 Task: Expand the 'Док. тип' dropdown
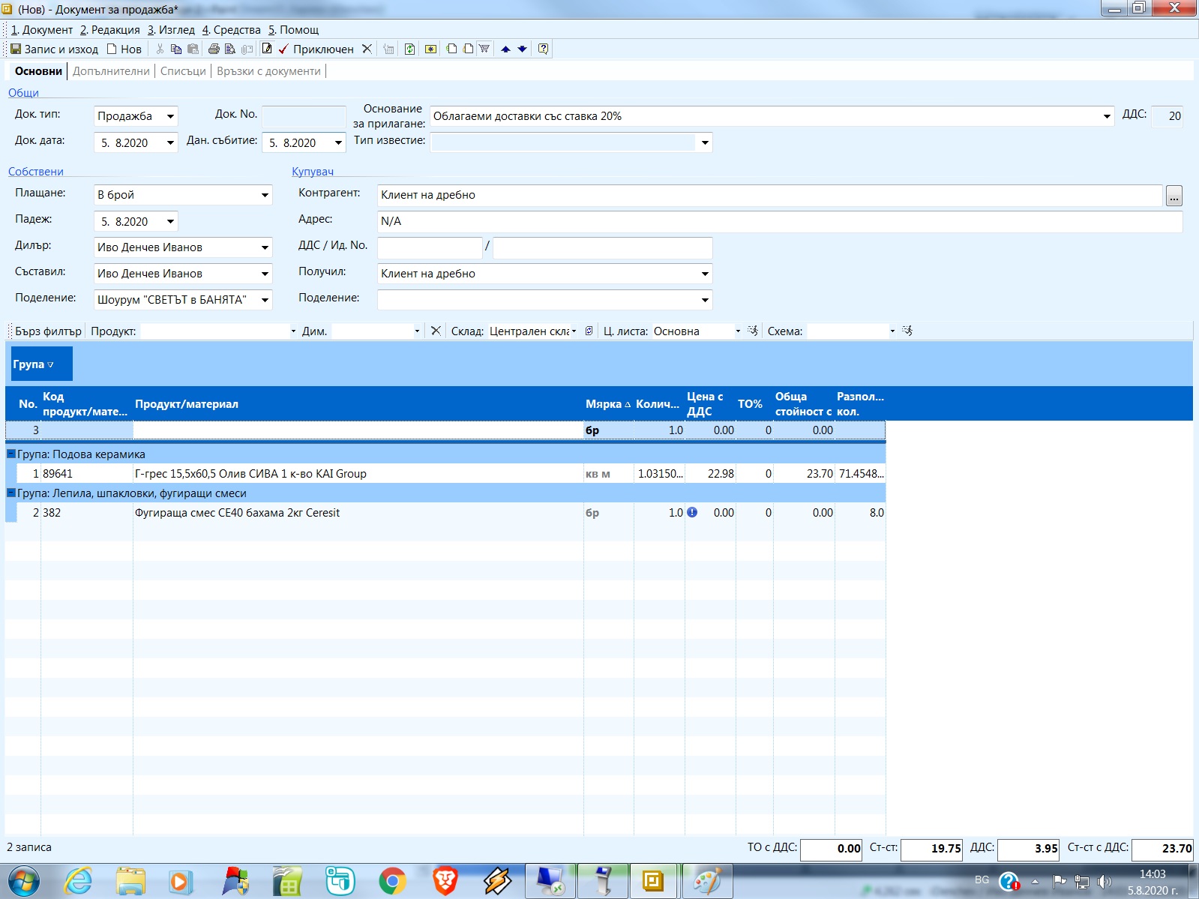(x=170, y=116)
